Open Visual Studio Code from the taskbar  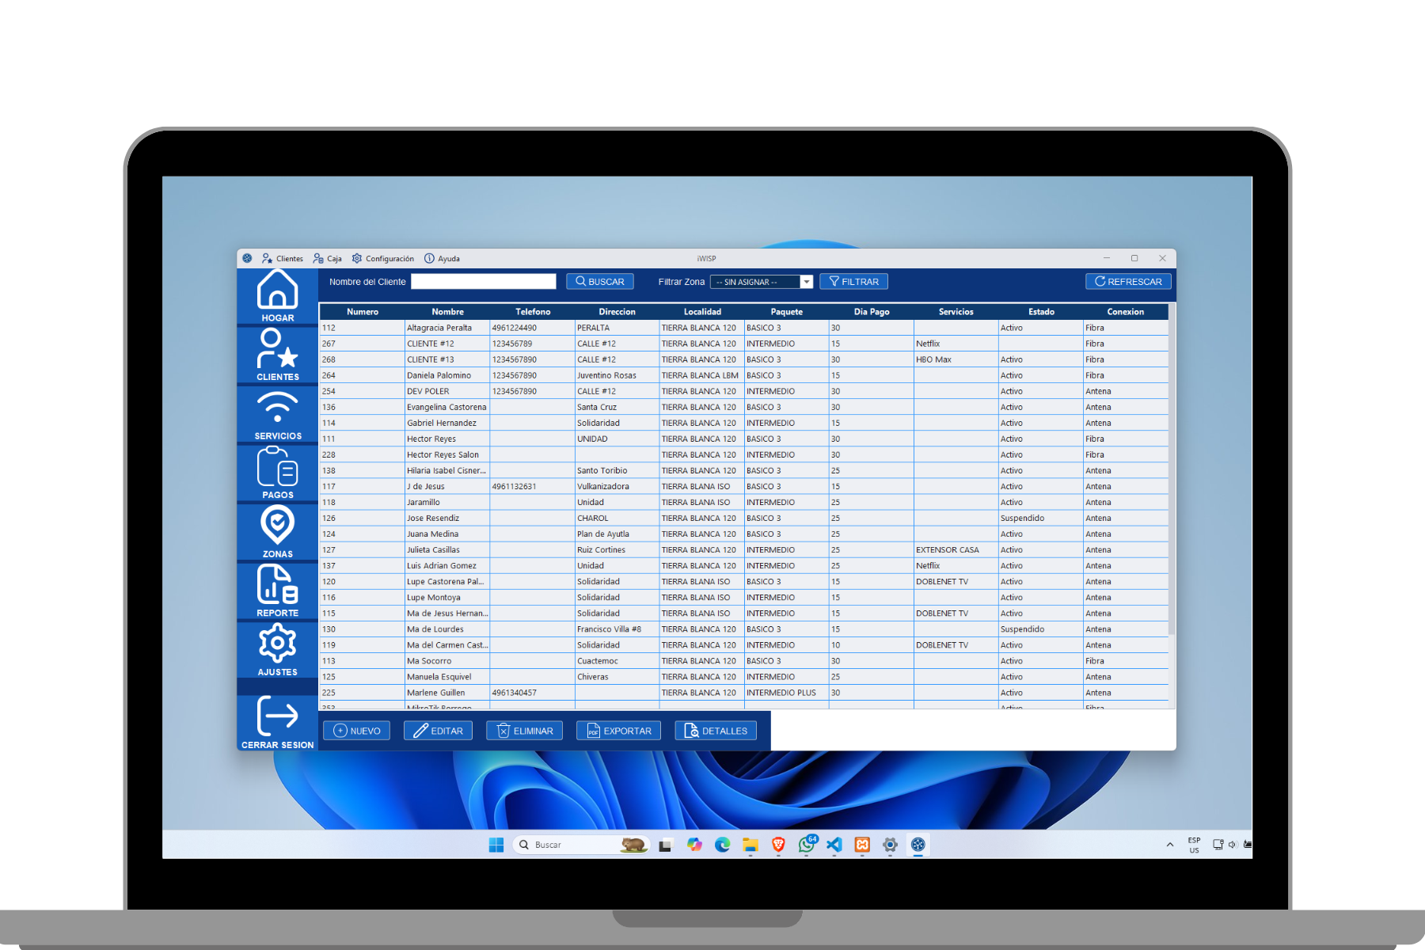coord(834,845)
